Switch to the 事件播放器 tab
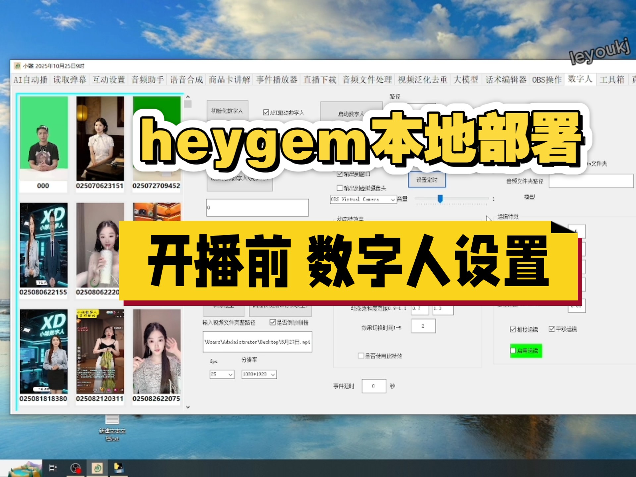 (x=277, y=80)
